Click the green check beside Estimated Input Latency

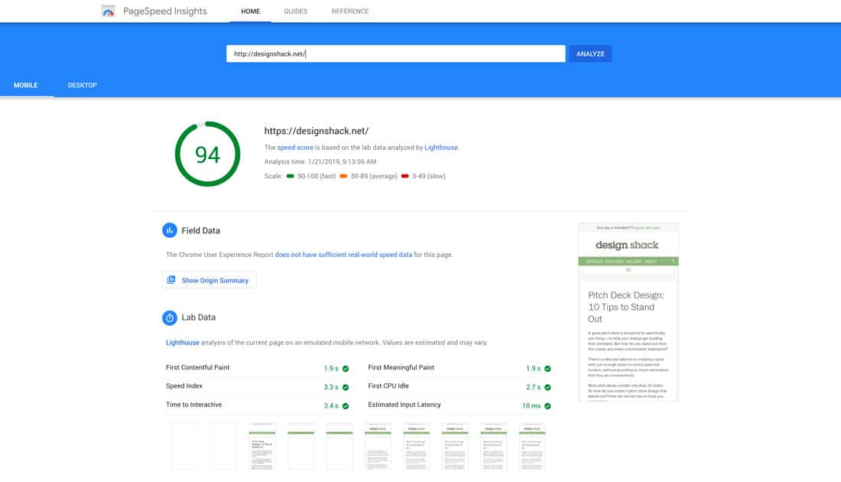547,405
